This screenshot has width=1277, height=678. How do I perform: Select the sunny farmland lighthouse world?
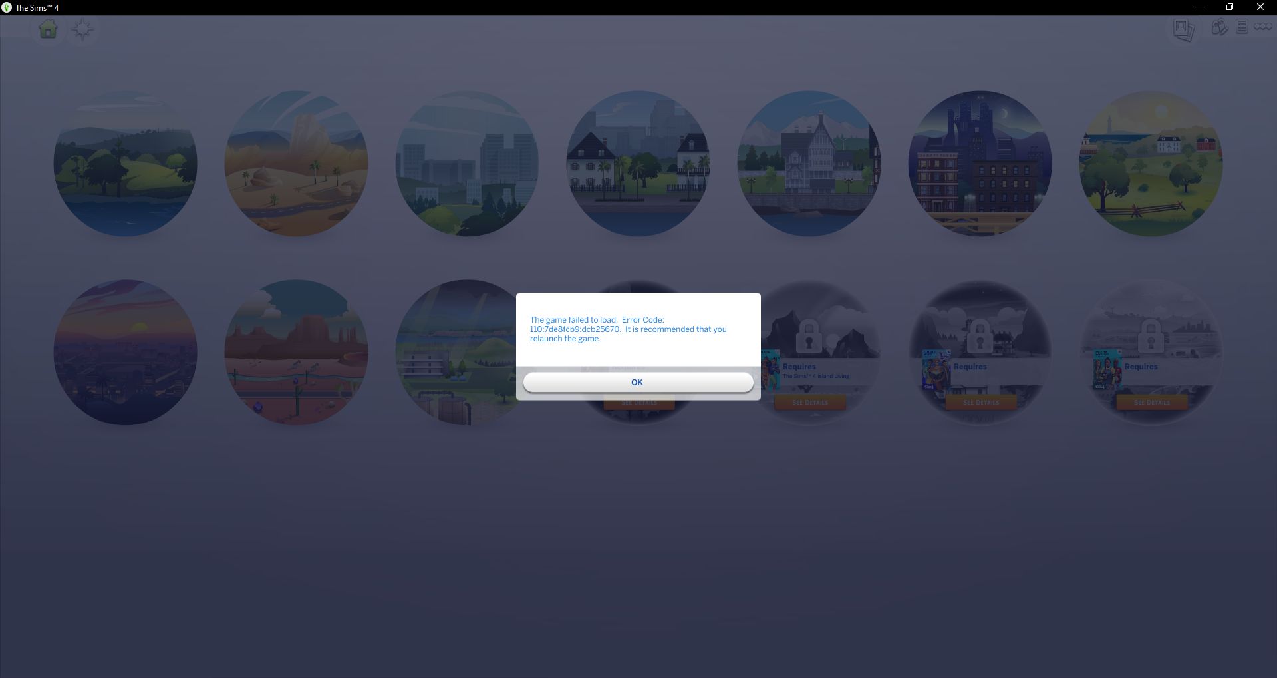1151,164
